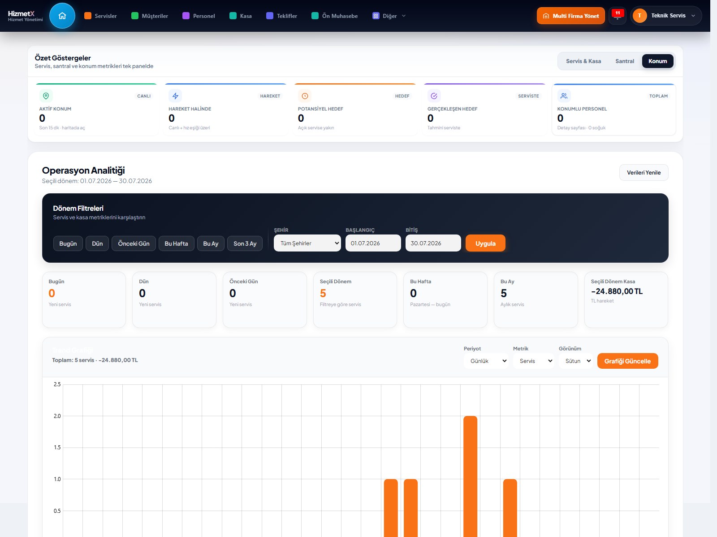Image resolution: width=717 pixels, height=537 pixels.
Task: Open notifications with the red 11 badge
Action: click(x=618, y=16)
